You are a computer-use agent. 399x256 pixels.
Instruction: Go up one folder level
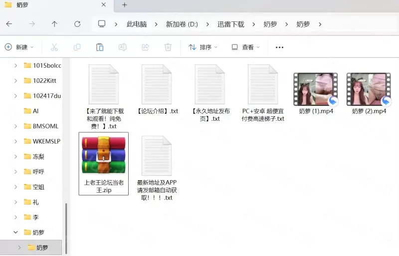click(x=54, y=24)
